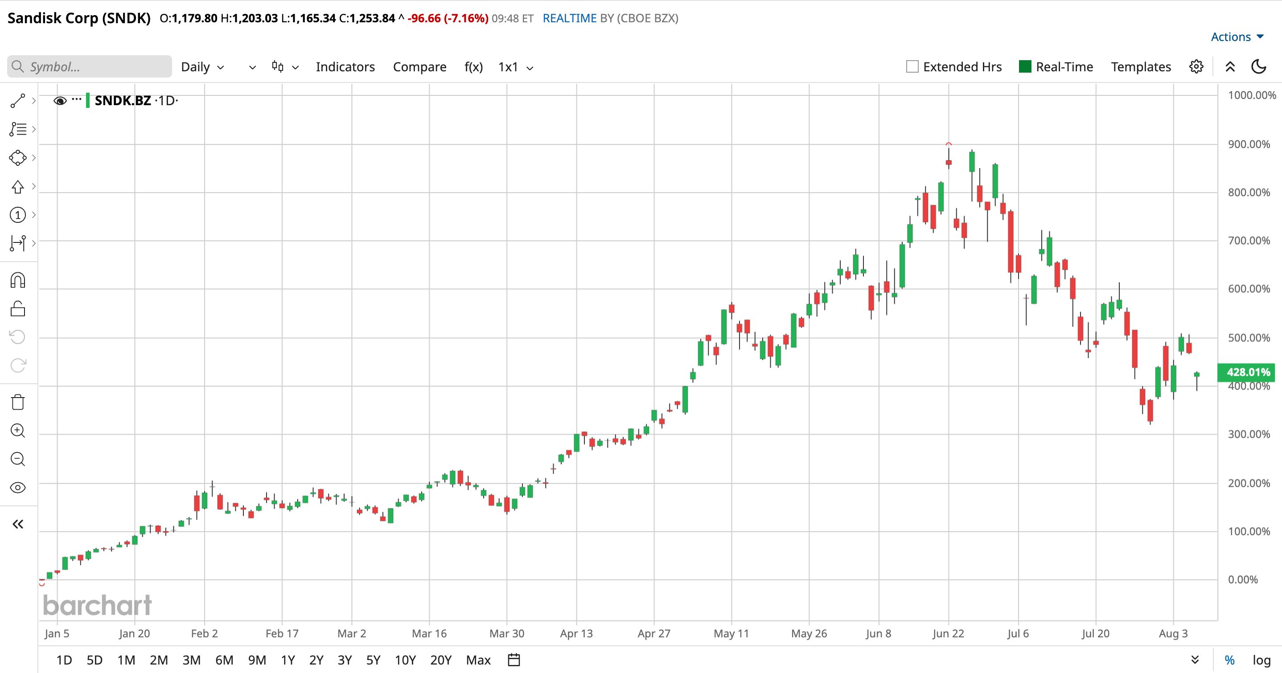Image resolution: width=1282 pixels, height=673 pixels.
Task: Expand the arrow marker tool submenu arrow
Action: tap(33, 186)
